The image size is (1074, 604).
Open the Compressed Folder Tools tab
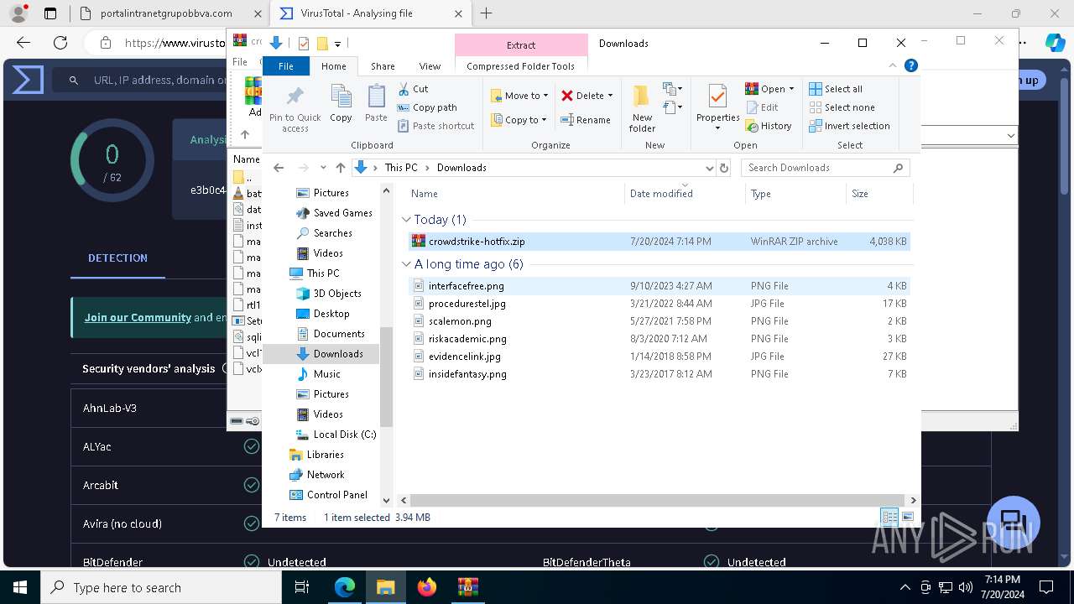(521, 66)
